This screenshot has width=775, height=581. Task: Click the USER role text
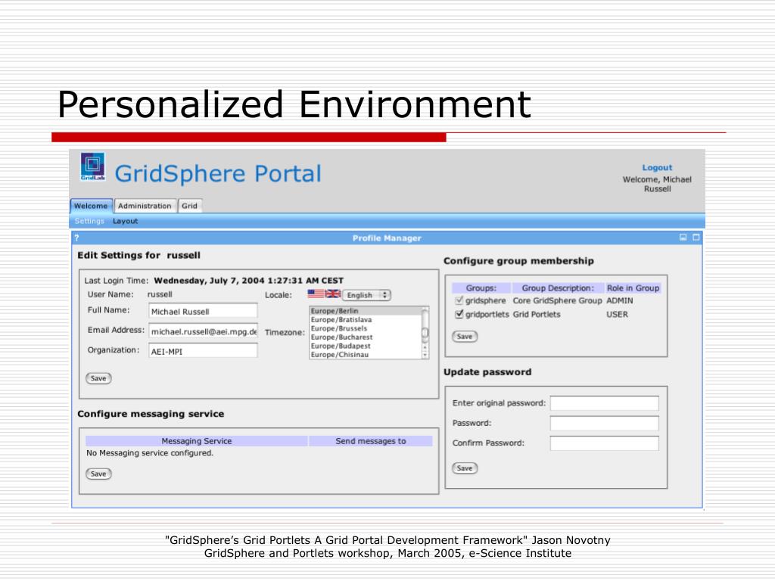click(617, 314)
